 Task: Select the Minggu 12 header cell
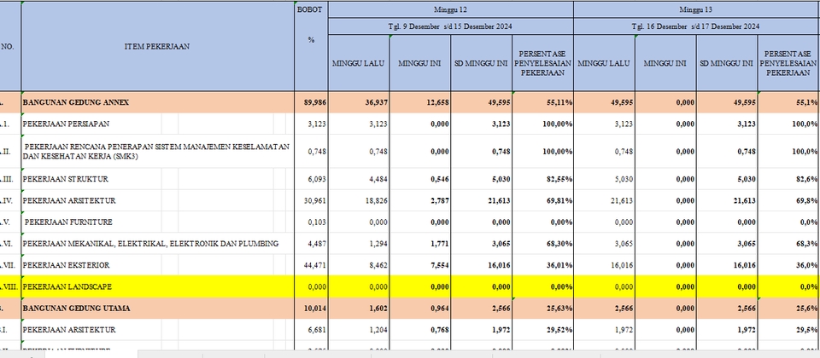pyautogui.click(x=449, y=9)
